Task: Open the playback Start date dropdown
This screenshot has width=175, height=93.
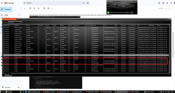Action: point(114,6)
